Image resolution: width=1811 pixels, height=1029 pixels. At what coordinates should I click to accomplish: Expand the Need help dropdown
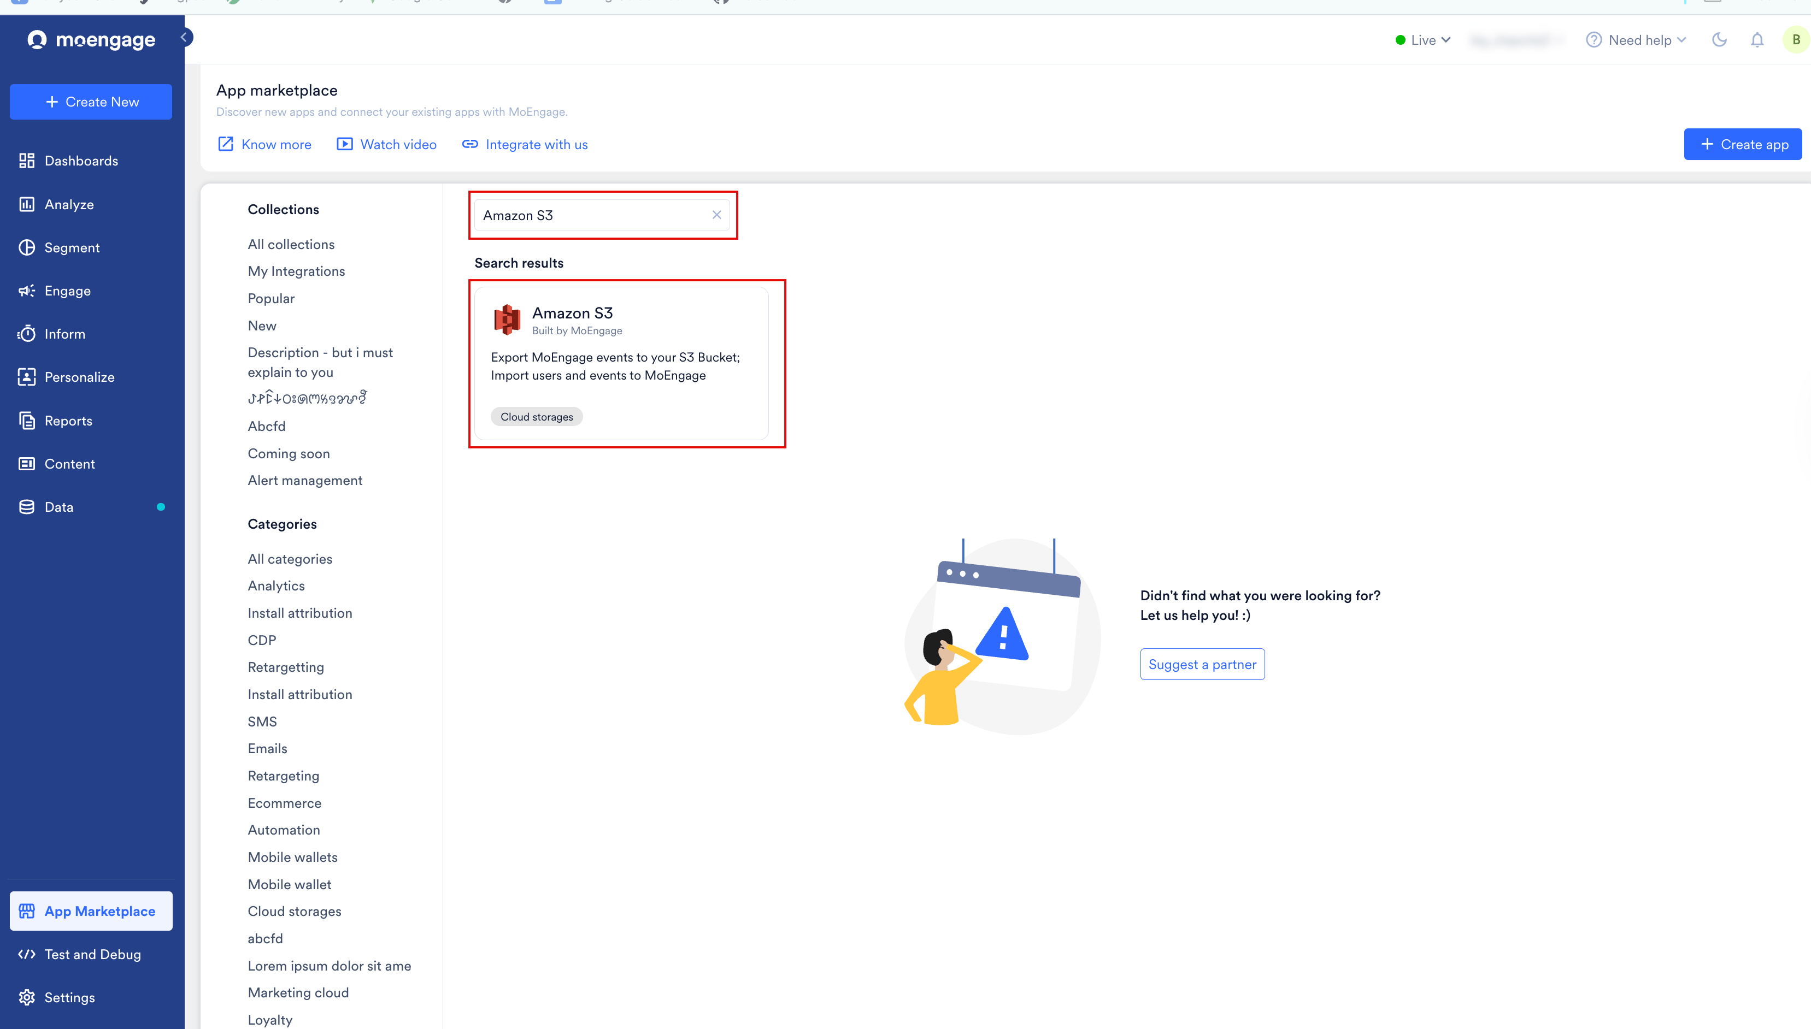pos(1636,40)
